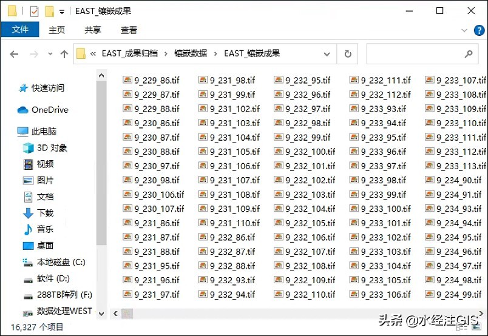
Task: Click the horizontal scrollbar left arrow
Action: (x=115, y=314)
